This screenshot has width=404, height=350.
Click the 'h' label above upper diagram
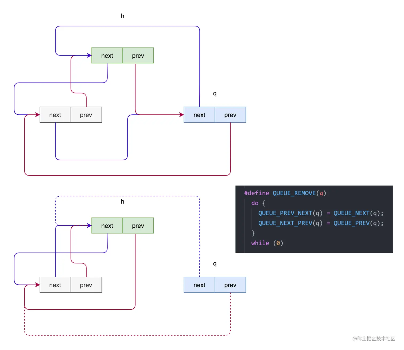tap(123, 16)
